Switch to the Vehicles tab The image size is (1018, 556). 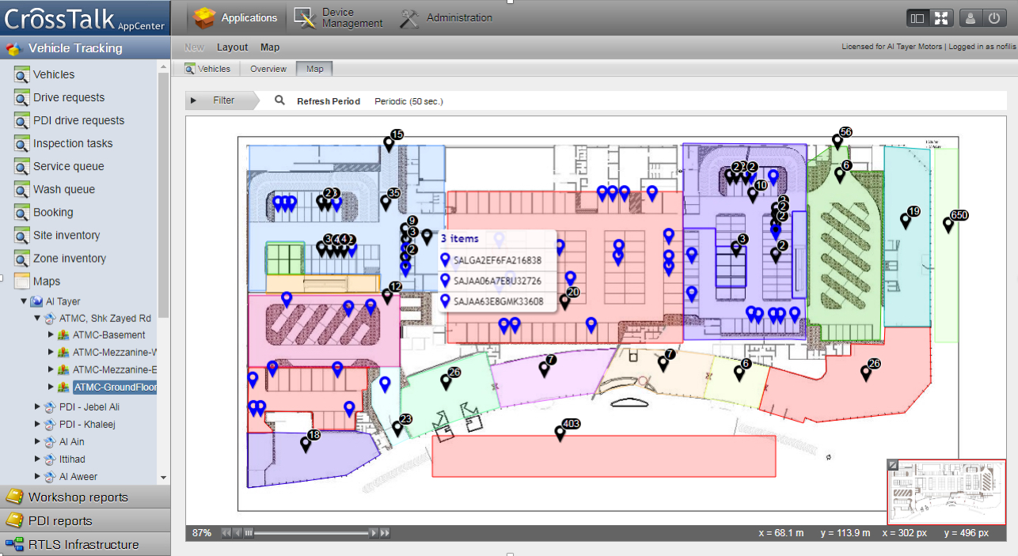click(x=207, y=69)
